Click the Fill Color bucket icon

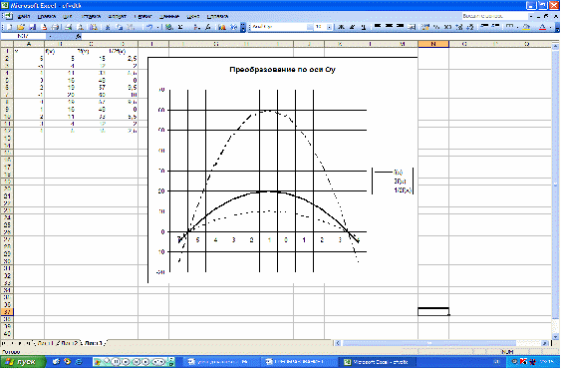tap(526, 27)
